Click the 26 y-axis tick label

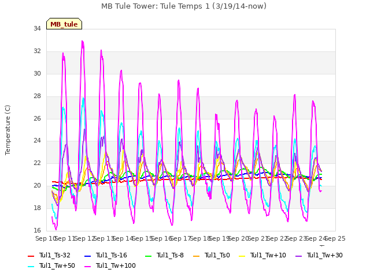pos(37,118)
